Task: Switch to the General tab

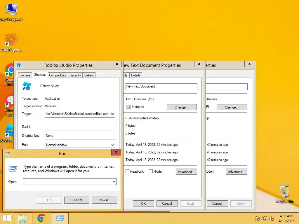Action: [25, 75]
